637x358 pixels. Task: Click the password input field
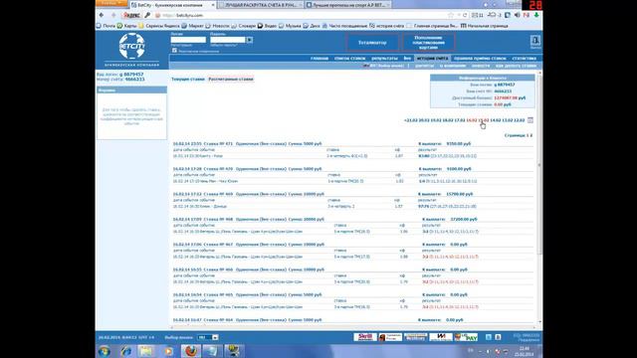[228, 40]
